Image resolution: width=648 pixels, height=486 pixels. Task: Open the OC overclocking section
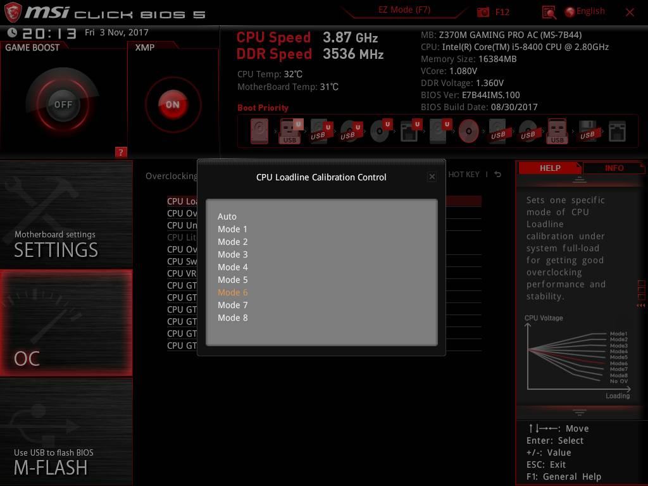click(66, 323)
